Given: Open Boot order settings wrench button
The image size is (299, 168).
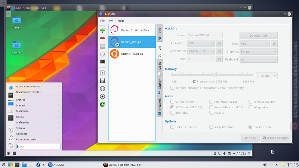Looking at the screenshot, I should pos(274,44).
